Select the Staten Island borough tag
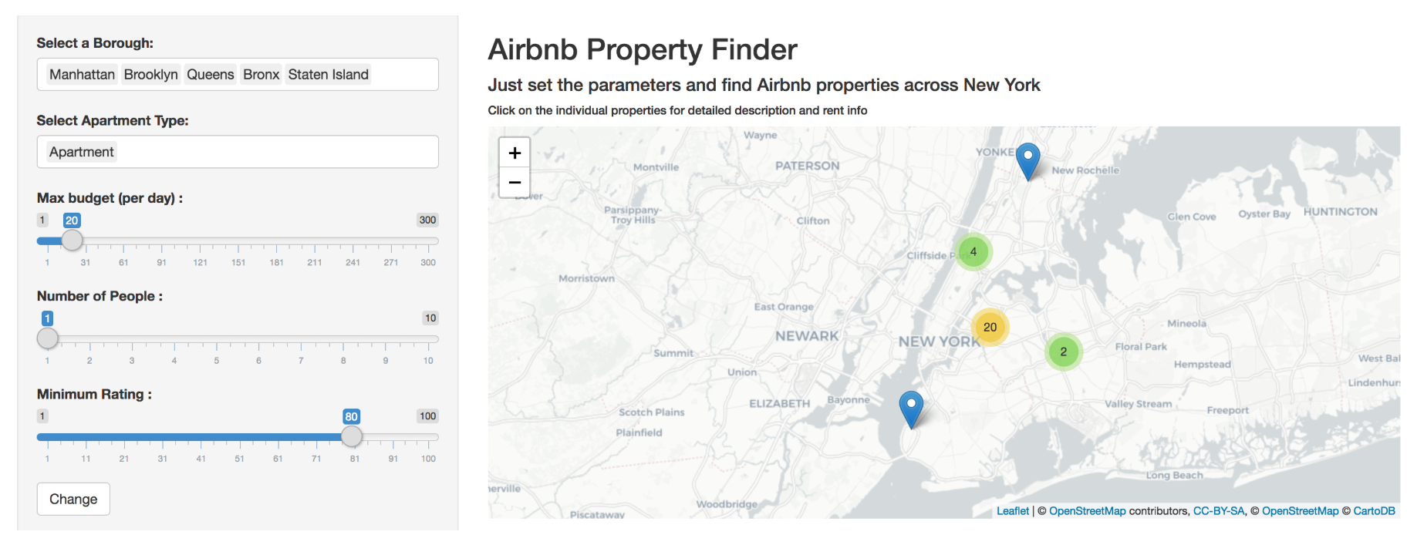This screenshot has width=1407, height=535. [x=328, y=75]
